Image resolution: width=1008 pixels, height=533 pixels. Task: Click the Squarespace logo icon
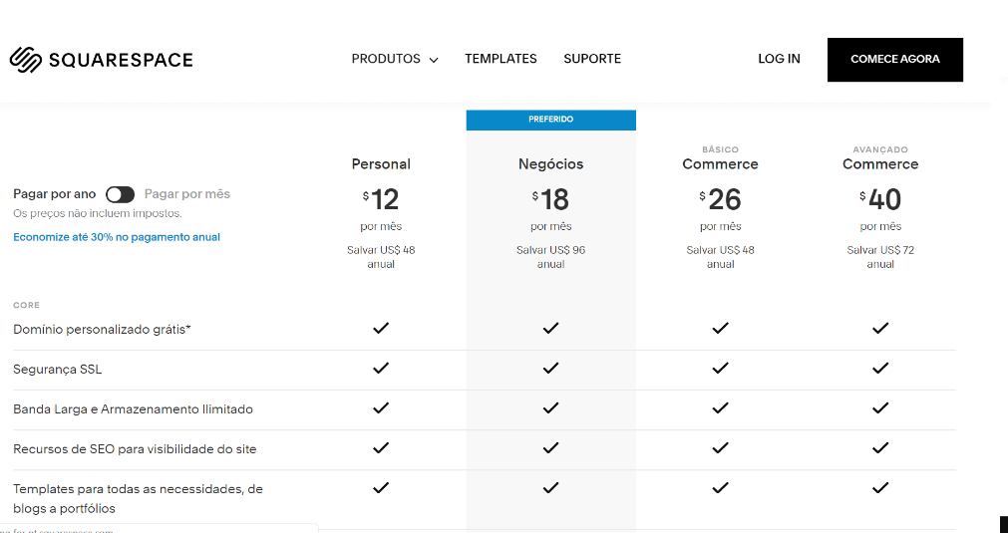26,60
